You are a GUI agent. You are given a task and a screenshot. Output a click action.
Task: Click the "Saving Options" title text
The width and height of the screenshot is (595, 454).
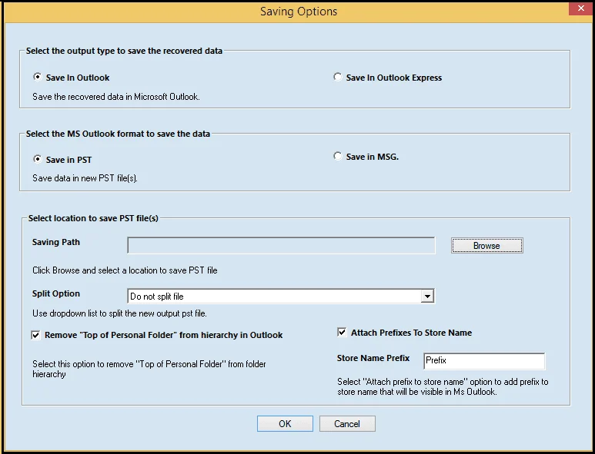click(299, 12)
